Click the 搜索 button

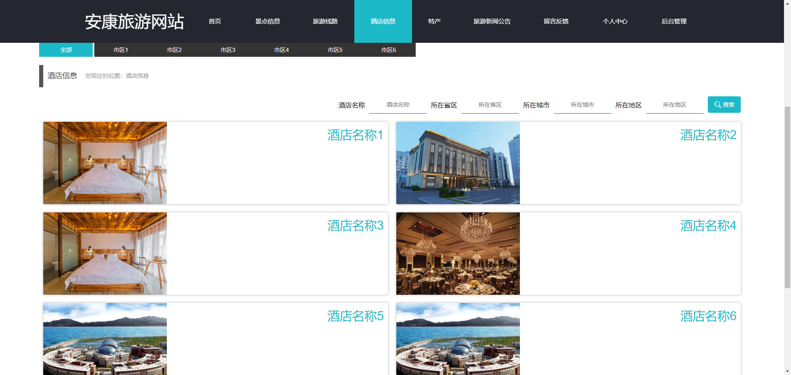pos(724,105)
